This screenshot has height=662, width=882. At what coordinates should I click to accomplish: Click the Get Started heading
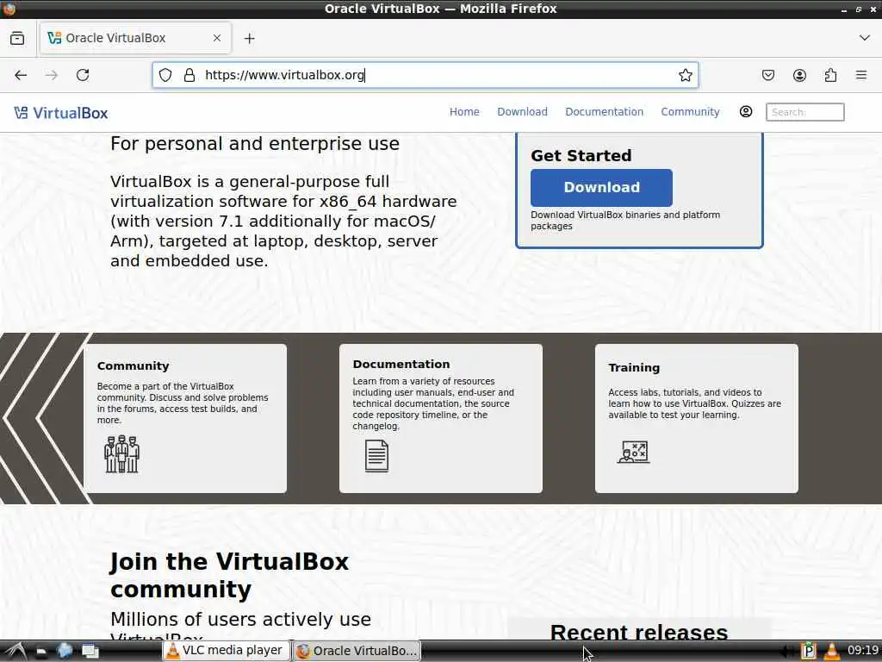point(581,155)
